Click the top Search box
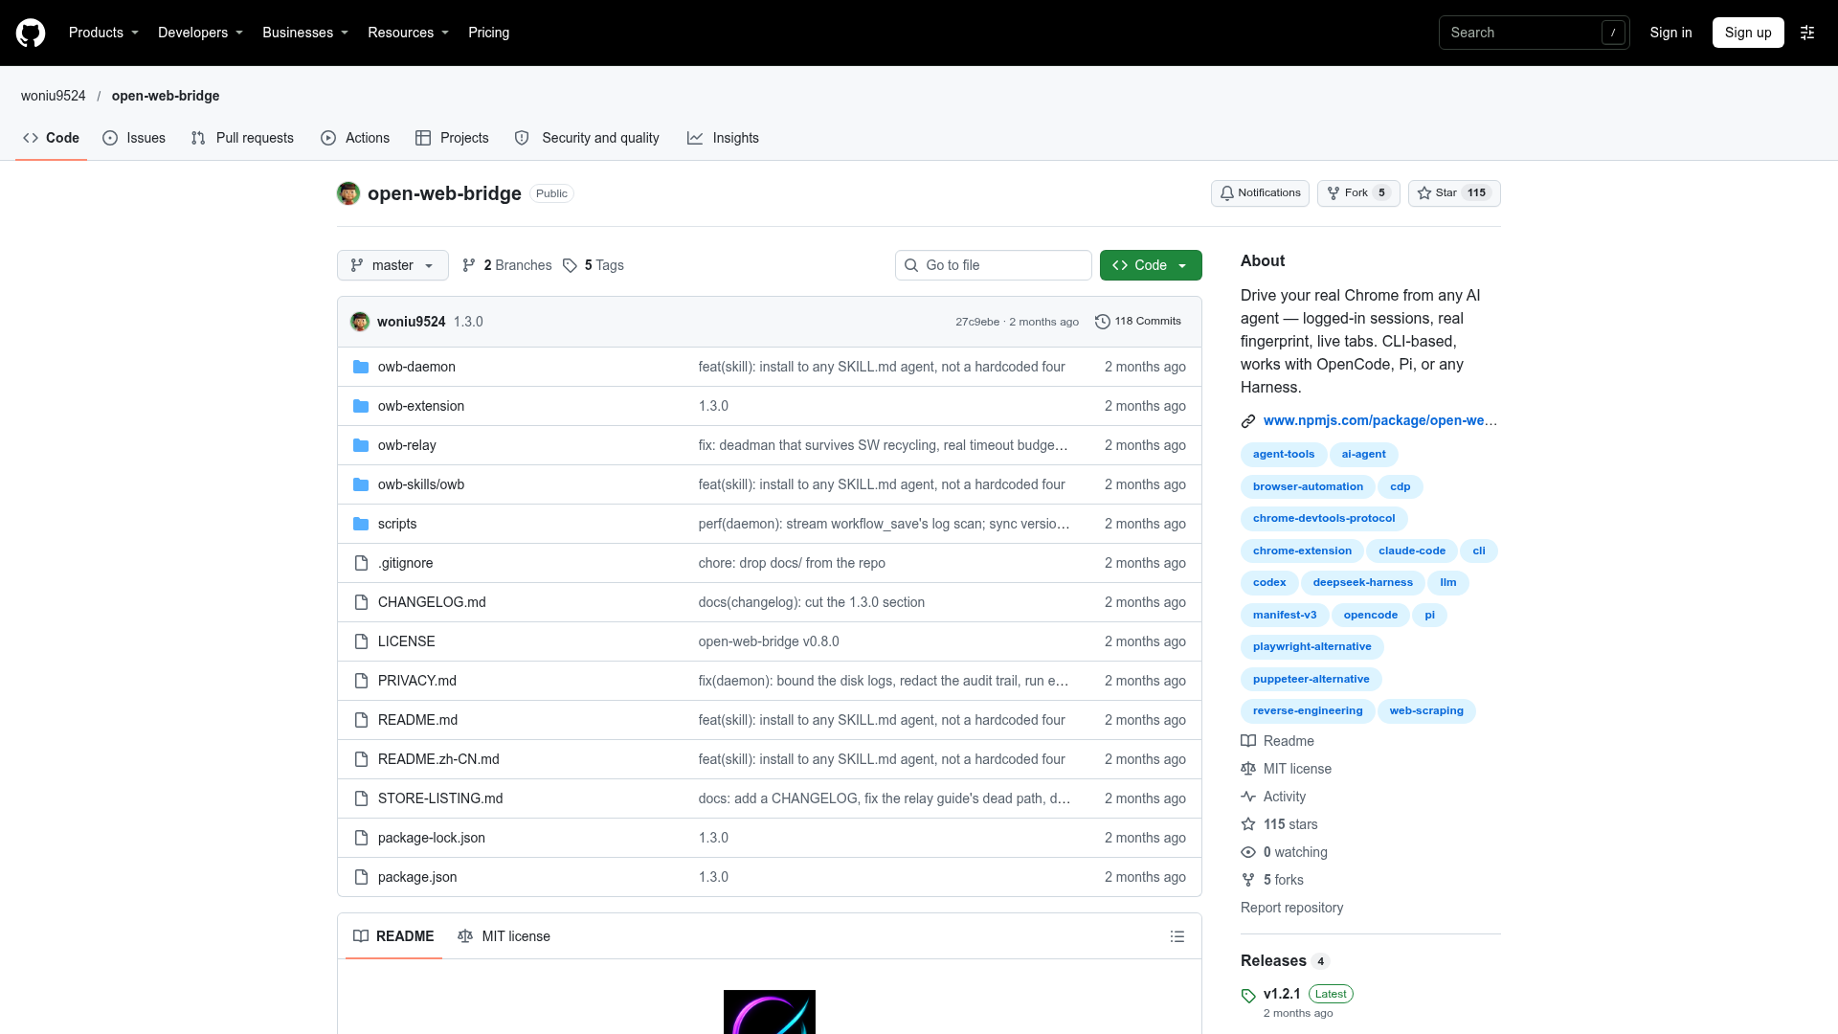 (x=1534, y=33)
